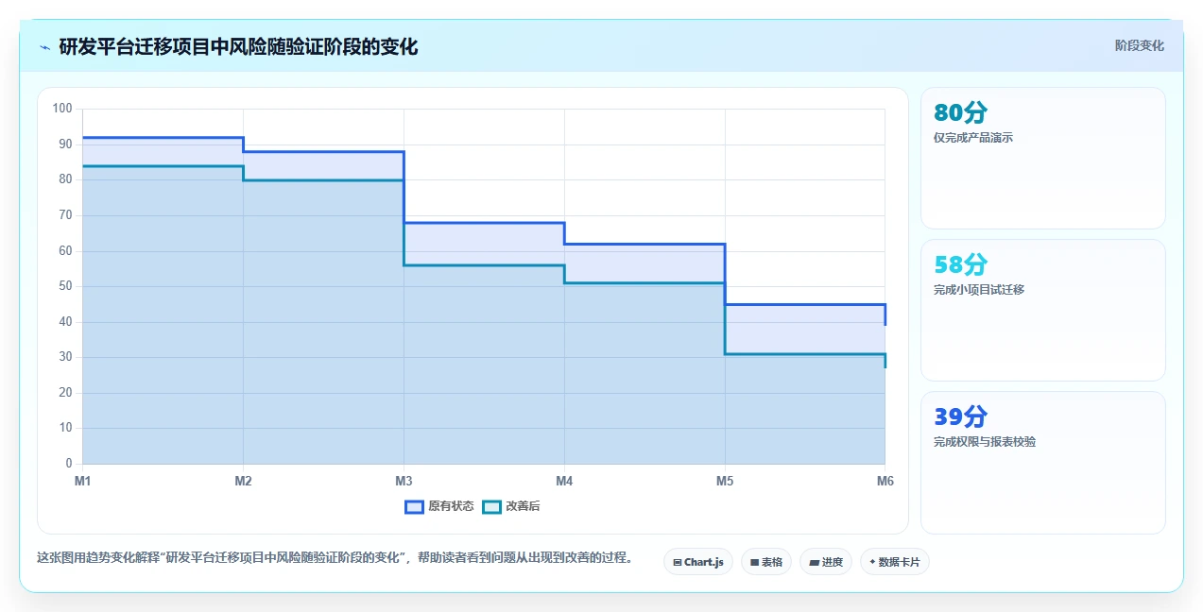Click the 表格 tag icon
Screen dimensions: 1203x612
754,562
